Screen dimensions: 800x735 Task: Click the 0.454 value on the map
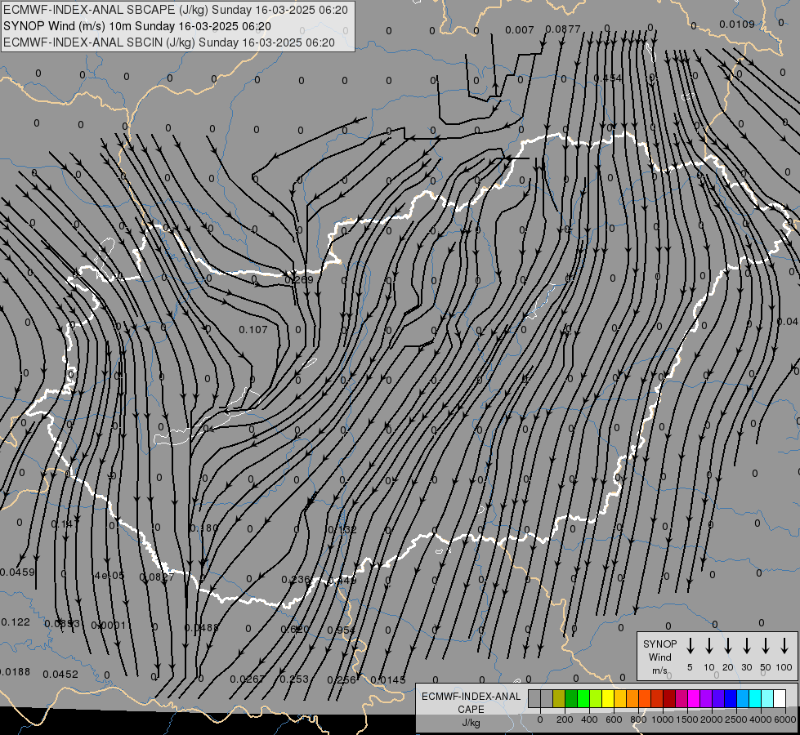[x=608, y=78]
